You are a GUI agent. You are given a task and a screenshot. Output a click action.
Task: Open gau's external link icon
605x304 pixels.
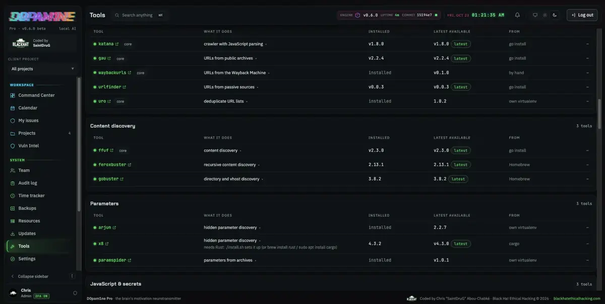click(x=109, y=58)
